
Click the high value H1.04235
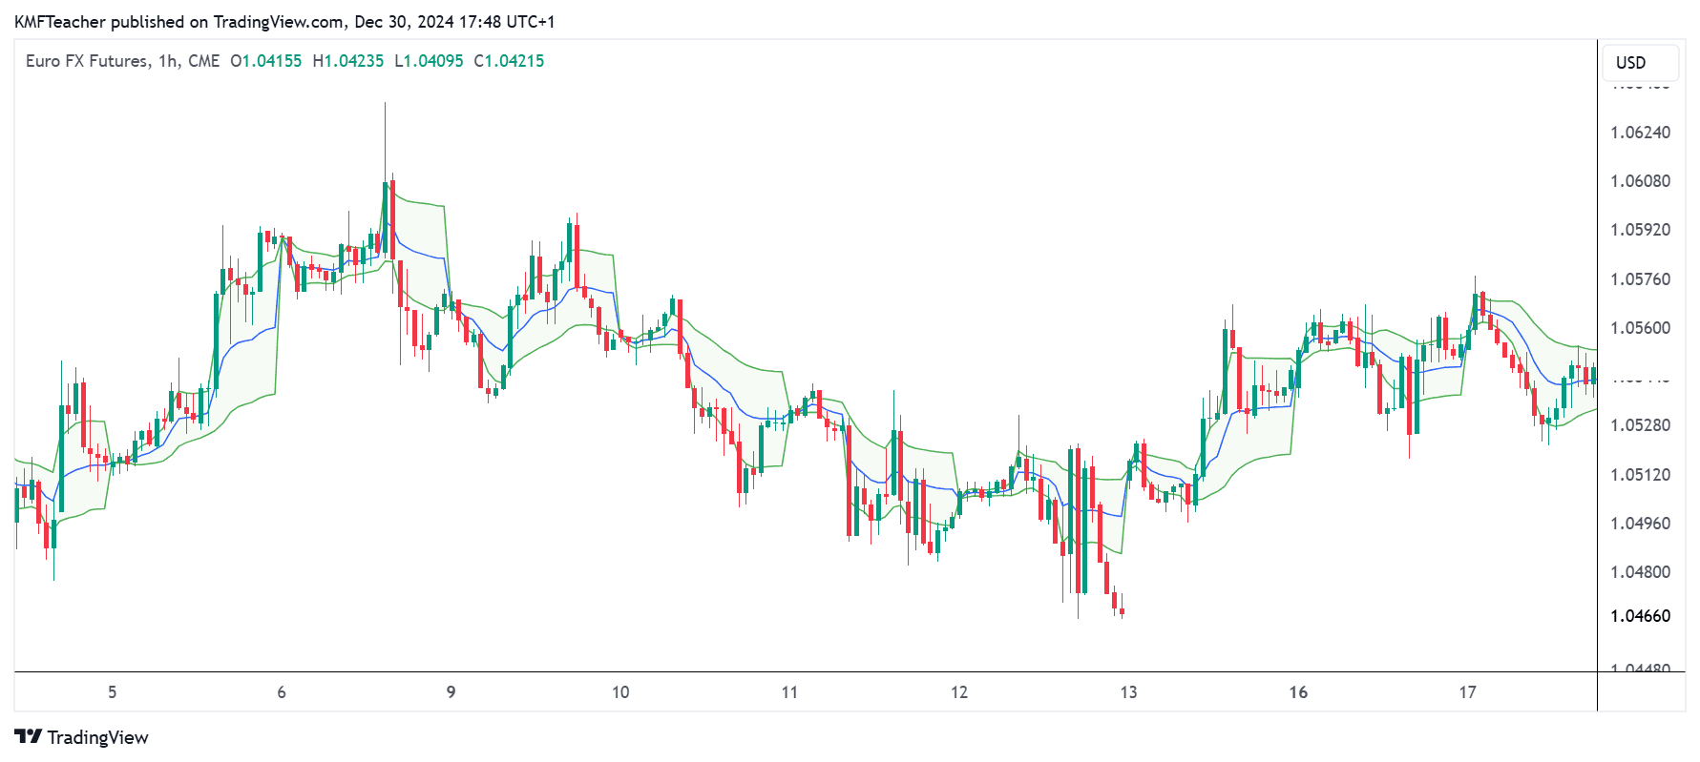347,61
